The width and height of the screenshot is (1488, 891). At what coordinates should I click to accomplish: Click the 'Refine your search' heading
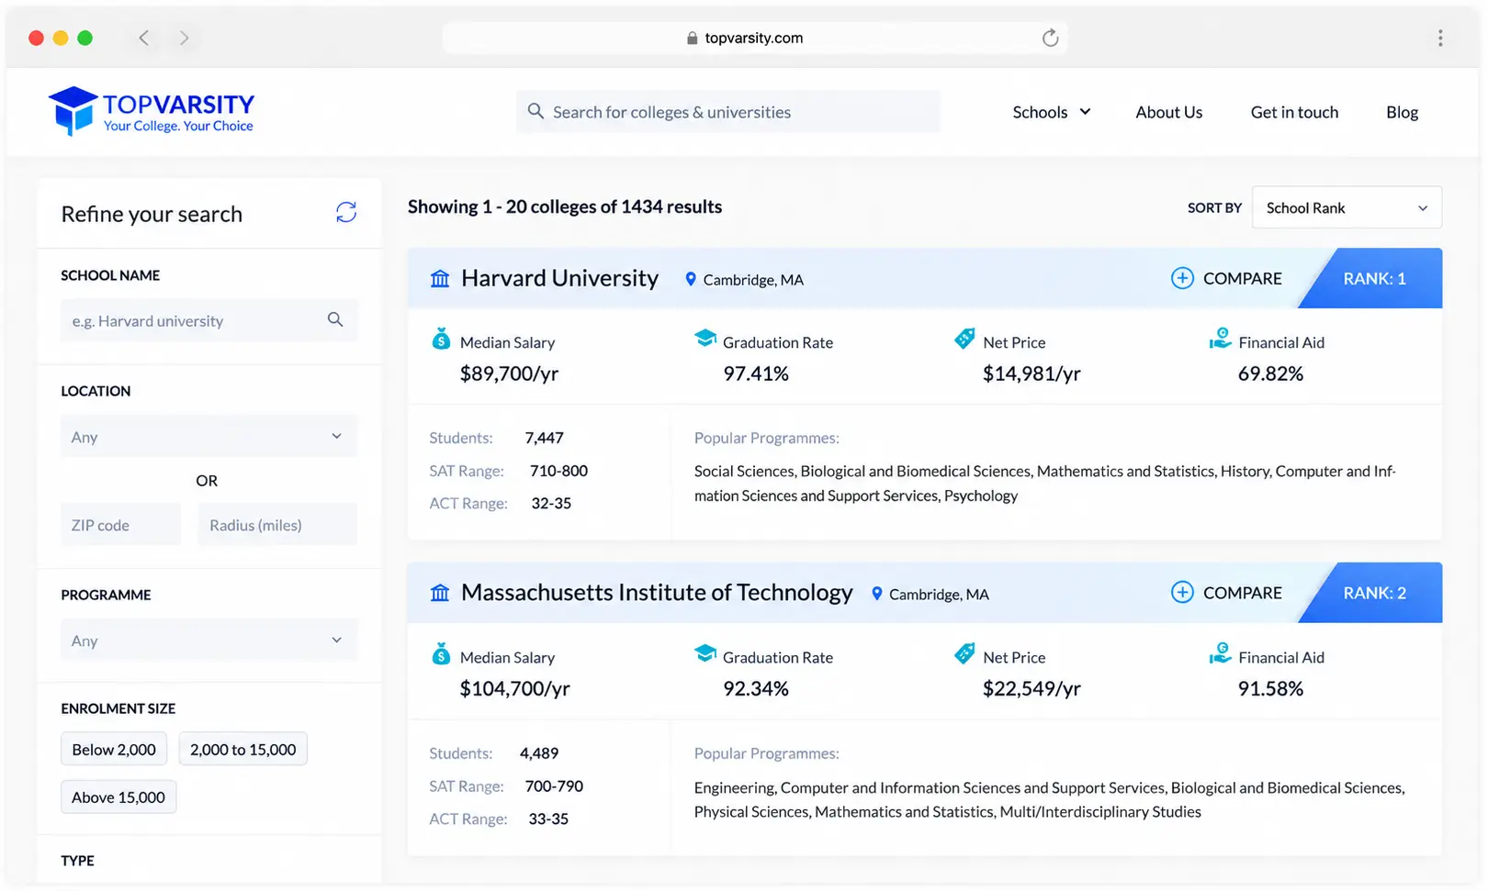click(152, 214)
